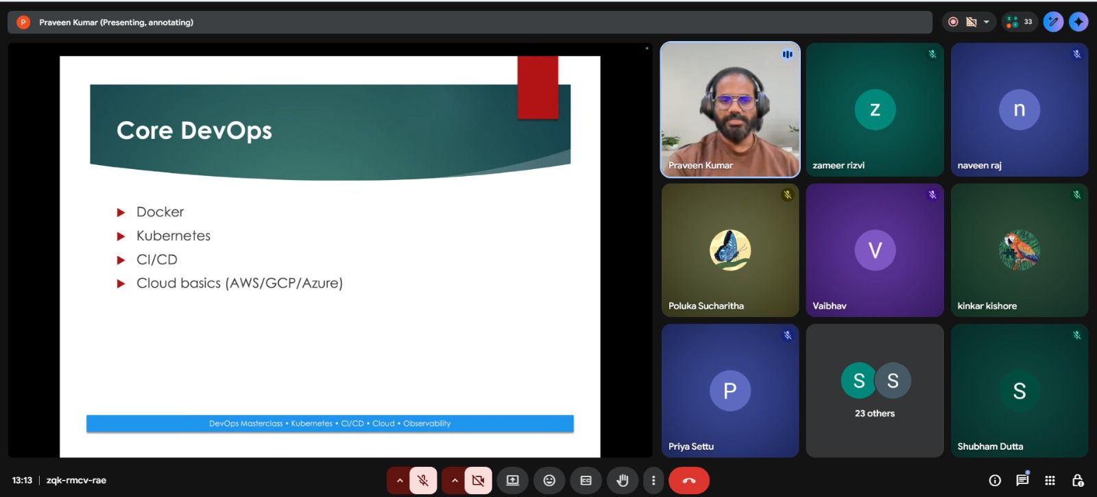Image resolution: width=1097 pixels, height=497 pixels.
Task: Open host controls lock icon
Action: click(1077, 481)
